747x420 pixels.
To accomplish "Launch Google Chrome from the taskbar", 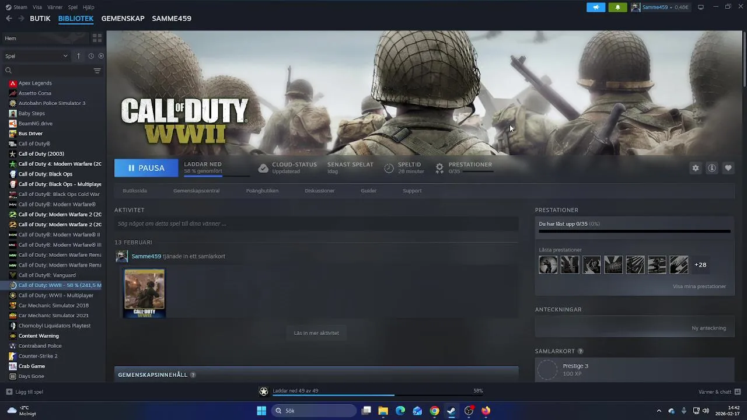I will click(435, 411).
